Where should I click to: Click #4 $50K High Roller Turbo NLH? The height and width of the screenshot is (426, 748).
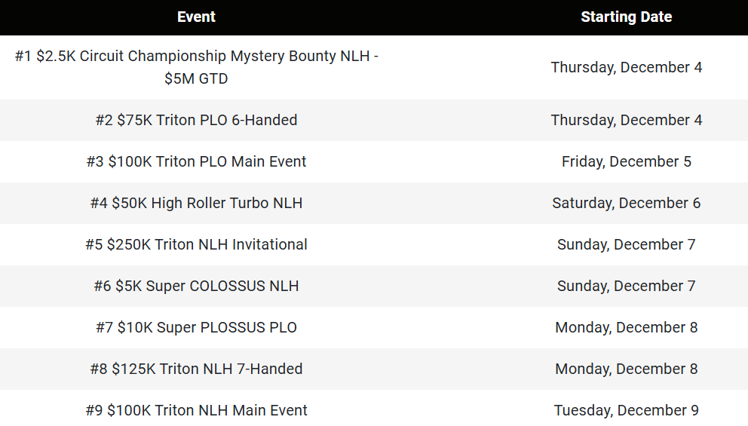pyautogui.click(x=196, y=203)
